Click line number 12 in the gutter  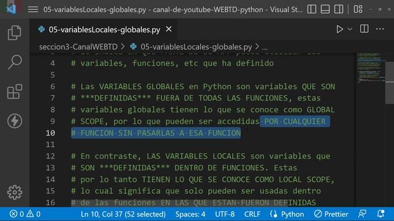(x=50, y=156)
